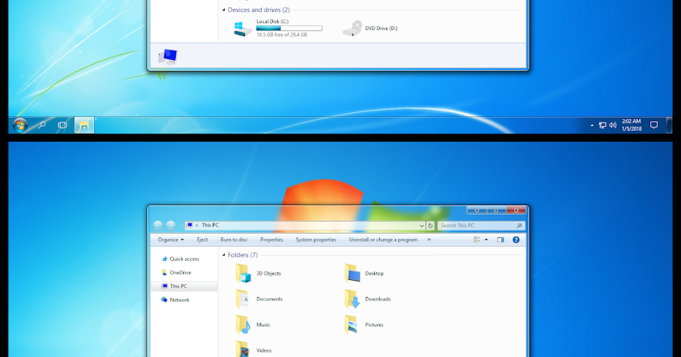Open the address bar history dropdown
Screen dimensions: 681x357
(422, 226)
